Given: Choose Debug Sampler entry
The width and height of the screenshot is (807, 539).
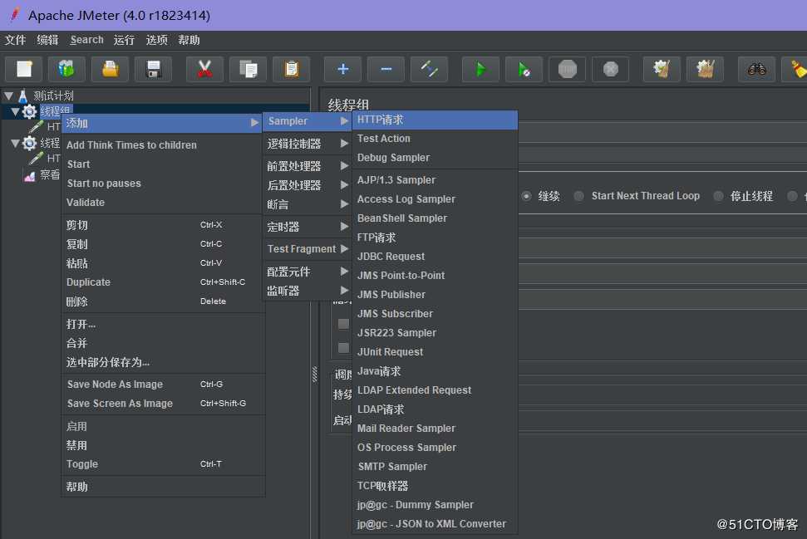Looking at the screenshot, I should (x=435, y=157).
